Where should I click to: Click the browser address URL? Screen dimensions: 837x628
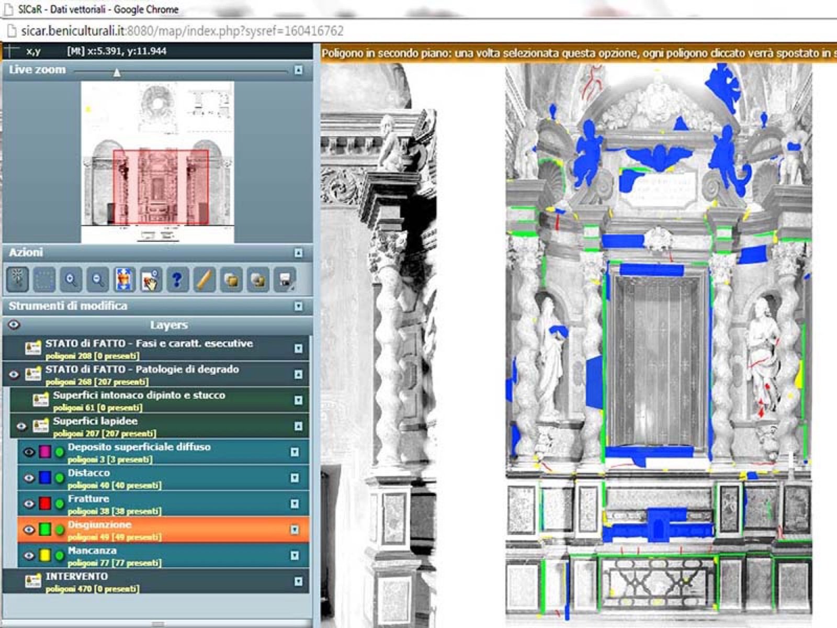[x=182, y=31]
